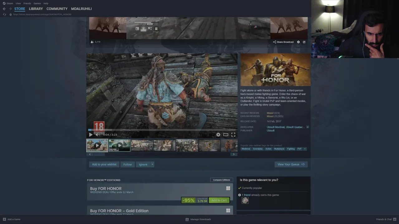Click Windows icon on Buy FOR HONOR
Screen dimensions: 399x224
(x=228, y=188)
